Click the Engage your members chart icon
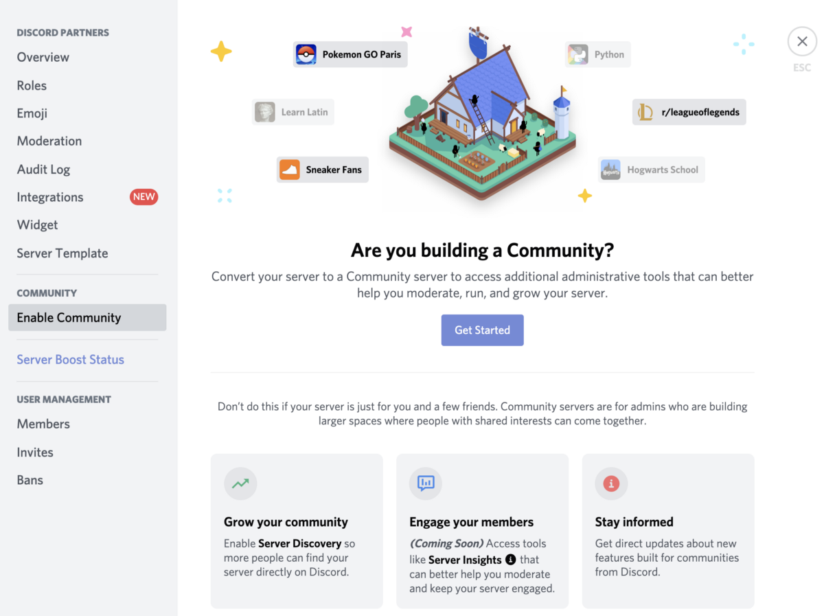The width and height of the screenshot is (824, 616). coord(426,483)
